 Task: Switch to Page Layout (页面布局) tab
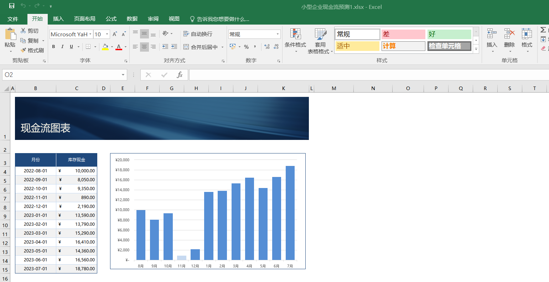click(x=85, y=19)
